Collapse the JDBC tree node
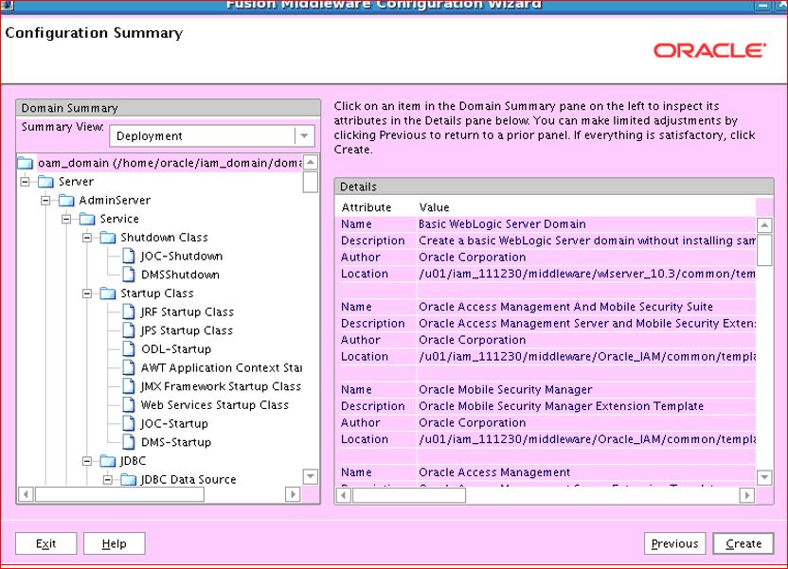The image size is (788, 569). click(87, 460)
